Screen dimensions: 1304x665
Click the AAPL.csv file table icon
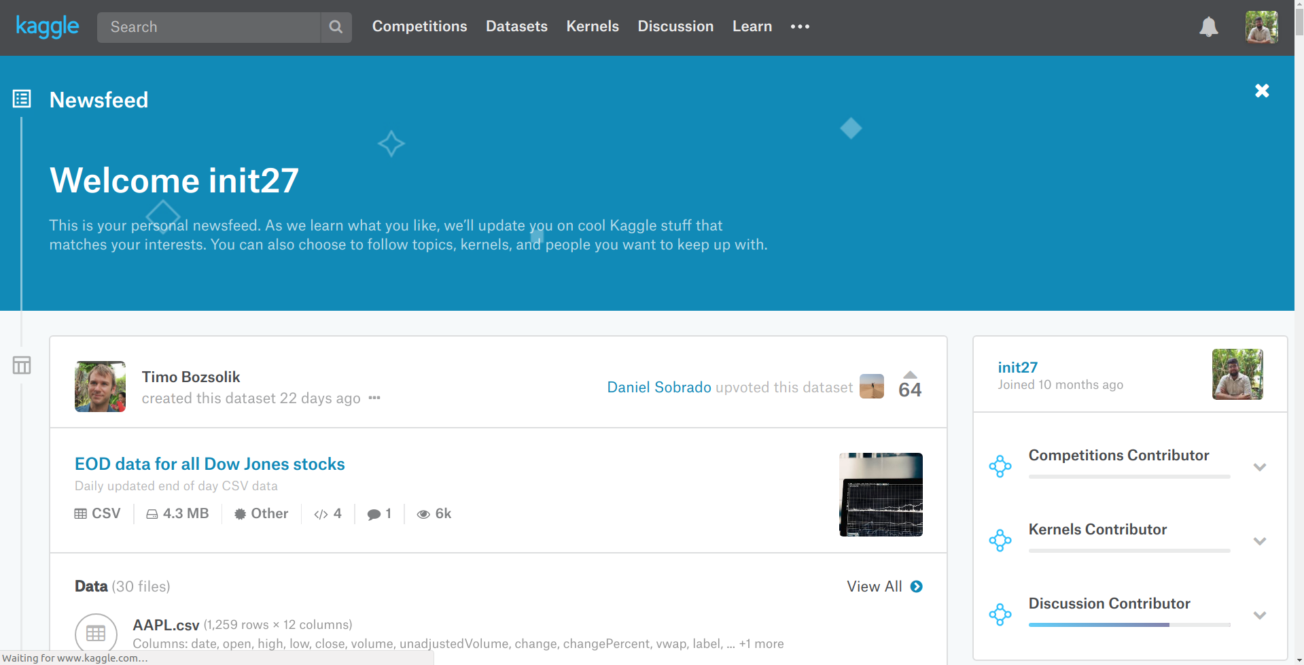coord(96,634)
